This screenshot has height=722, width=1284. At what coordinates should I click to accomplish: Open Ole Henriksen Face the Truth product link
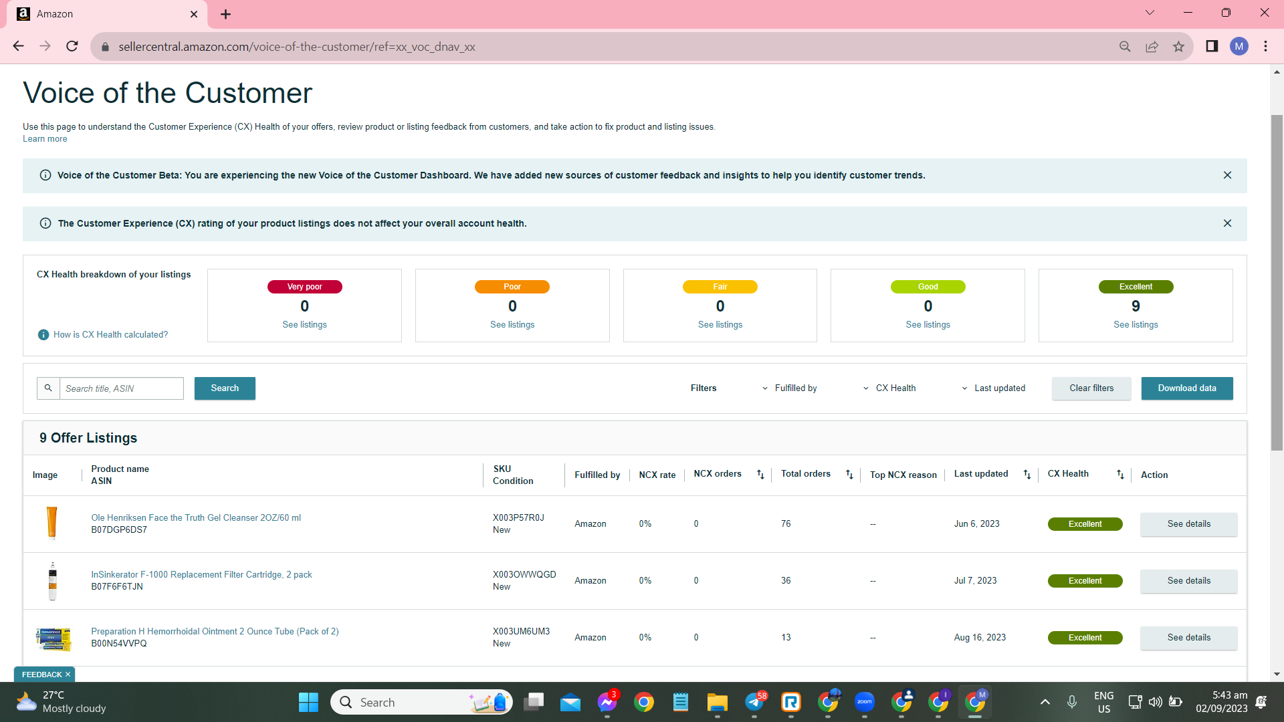196,518
